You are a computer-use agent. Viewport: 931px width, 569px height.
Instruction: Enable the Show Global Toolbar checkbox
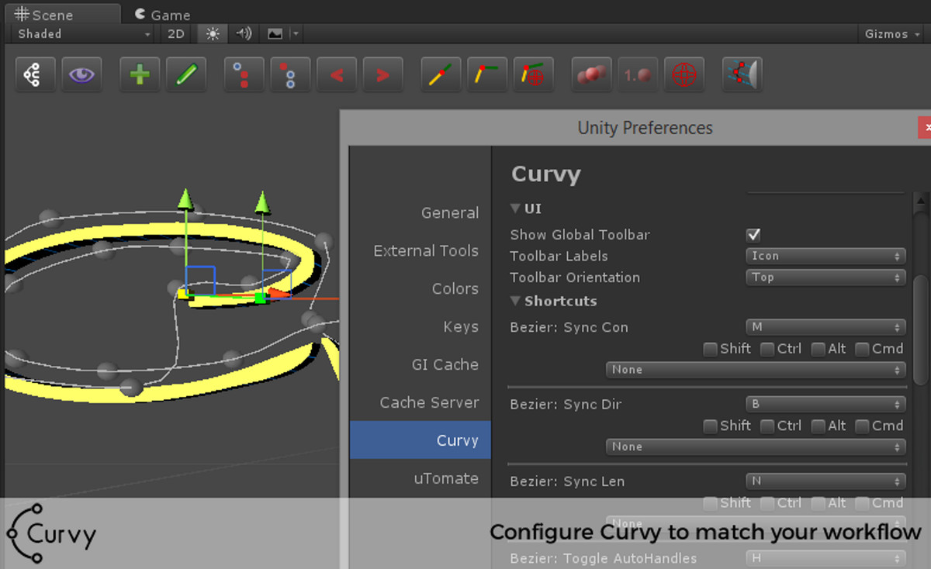tap(753, 235)
